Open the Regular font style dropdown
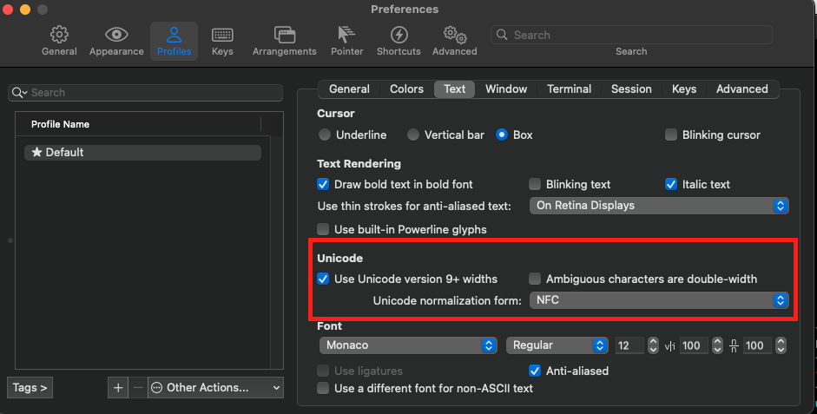The image size is (817, 414). 557,345
